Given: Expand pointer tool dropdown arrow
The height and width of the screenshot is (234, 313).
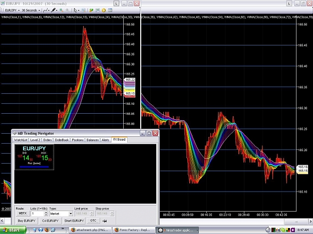Looking at the screenshot, I should [x=79, y=10].
